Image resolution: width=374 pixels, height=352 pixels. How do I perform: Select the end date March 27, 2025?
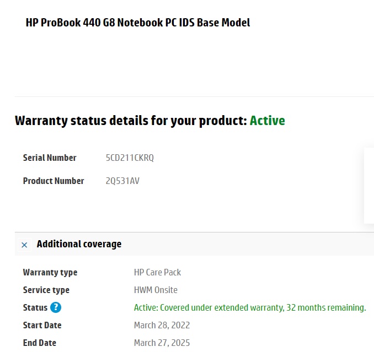click(x=162, y=343)
